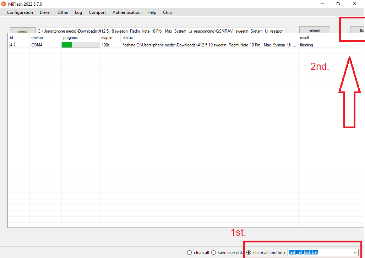
Task: Close the MiFlash window
Action: [354, 4]
